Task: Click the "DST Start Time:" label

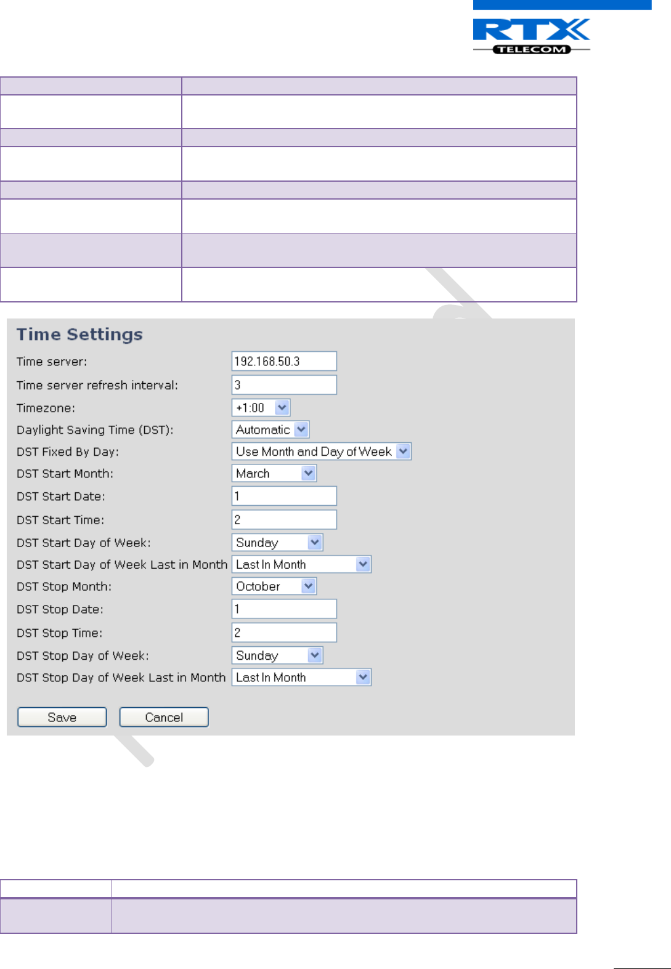Action: (60, 520)
